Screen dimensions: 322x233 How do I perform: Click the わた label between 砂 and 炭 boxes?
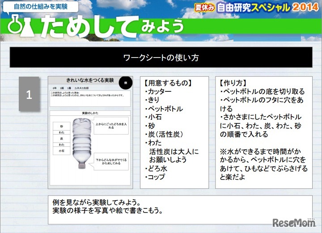[x=62, y=132]
